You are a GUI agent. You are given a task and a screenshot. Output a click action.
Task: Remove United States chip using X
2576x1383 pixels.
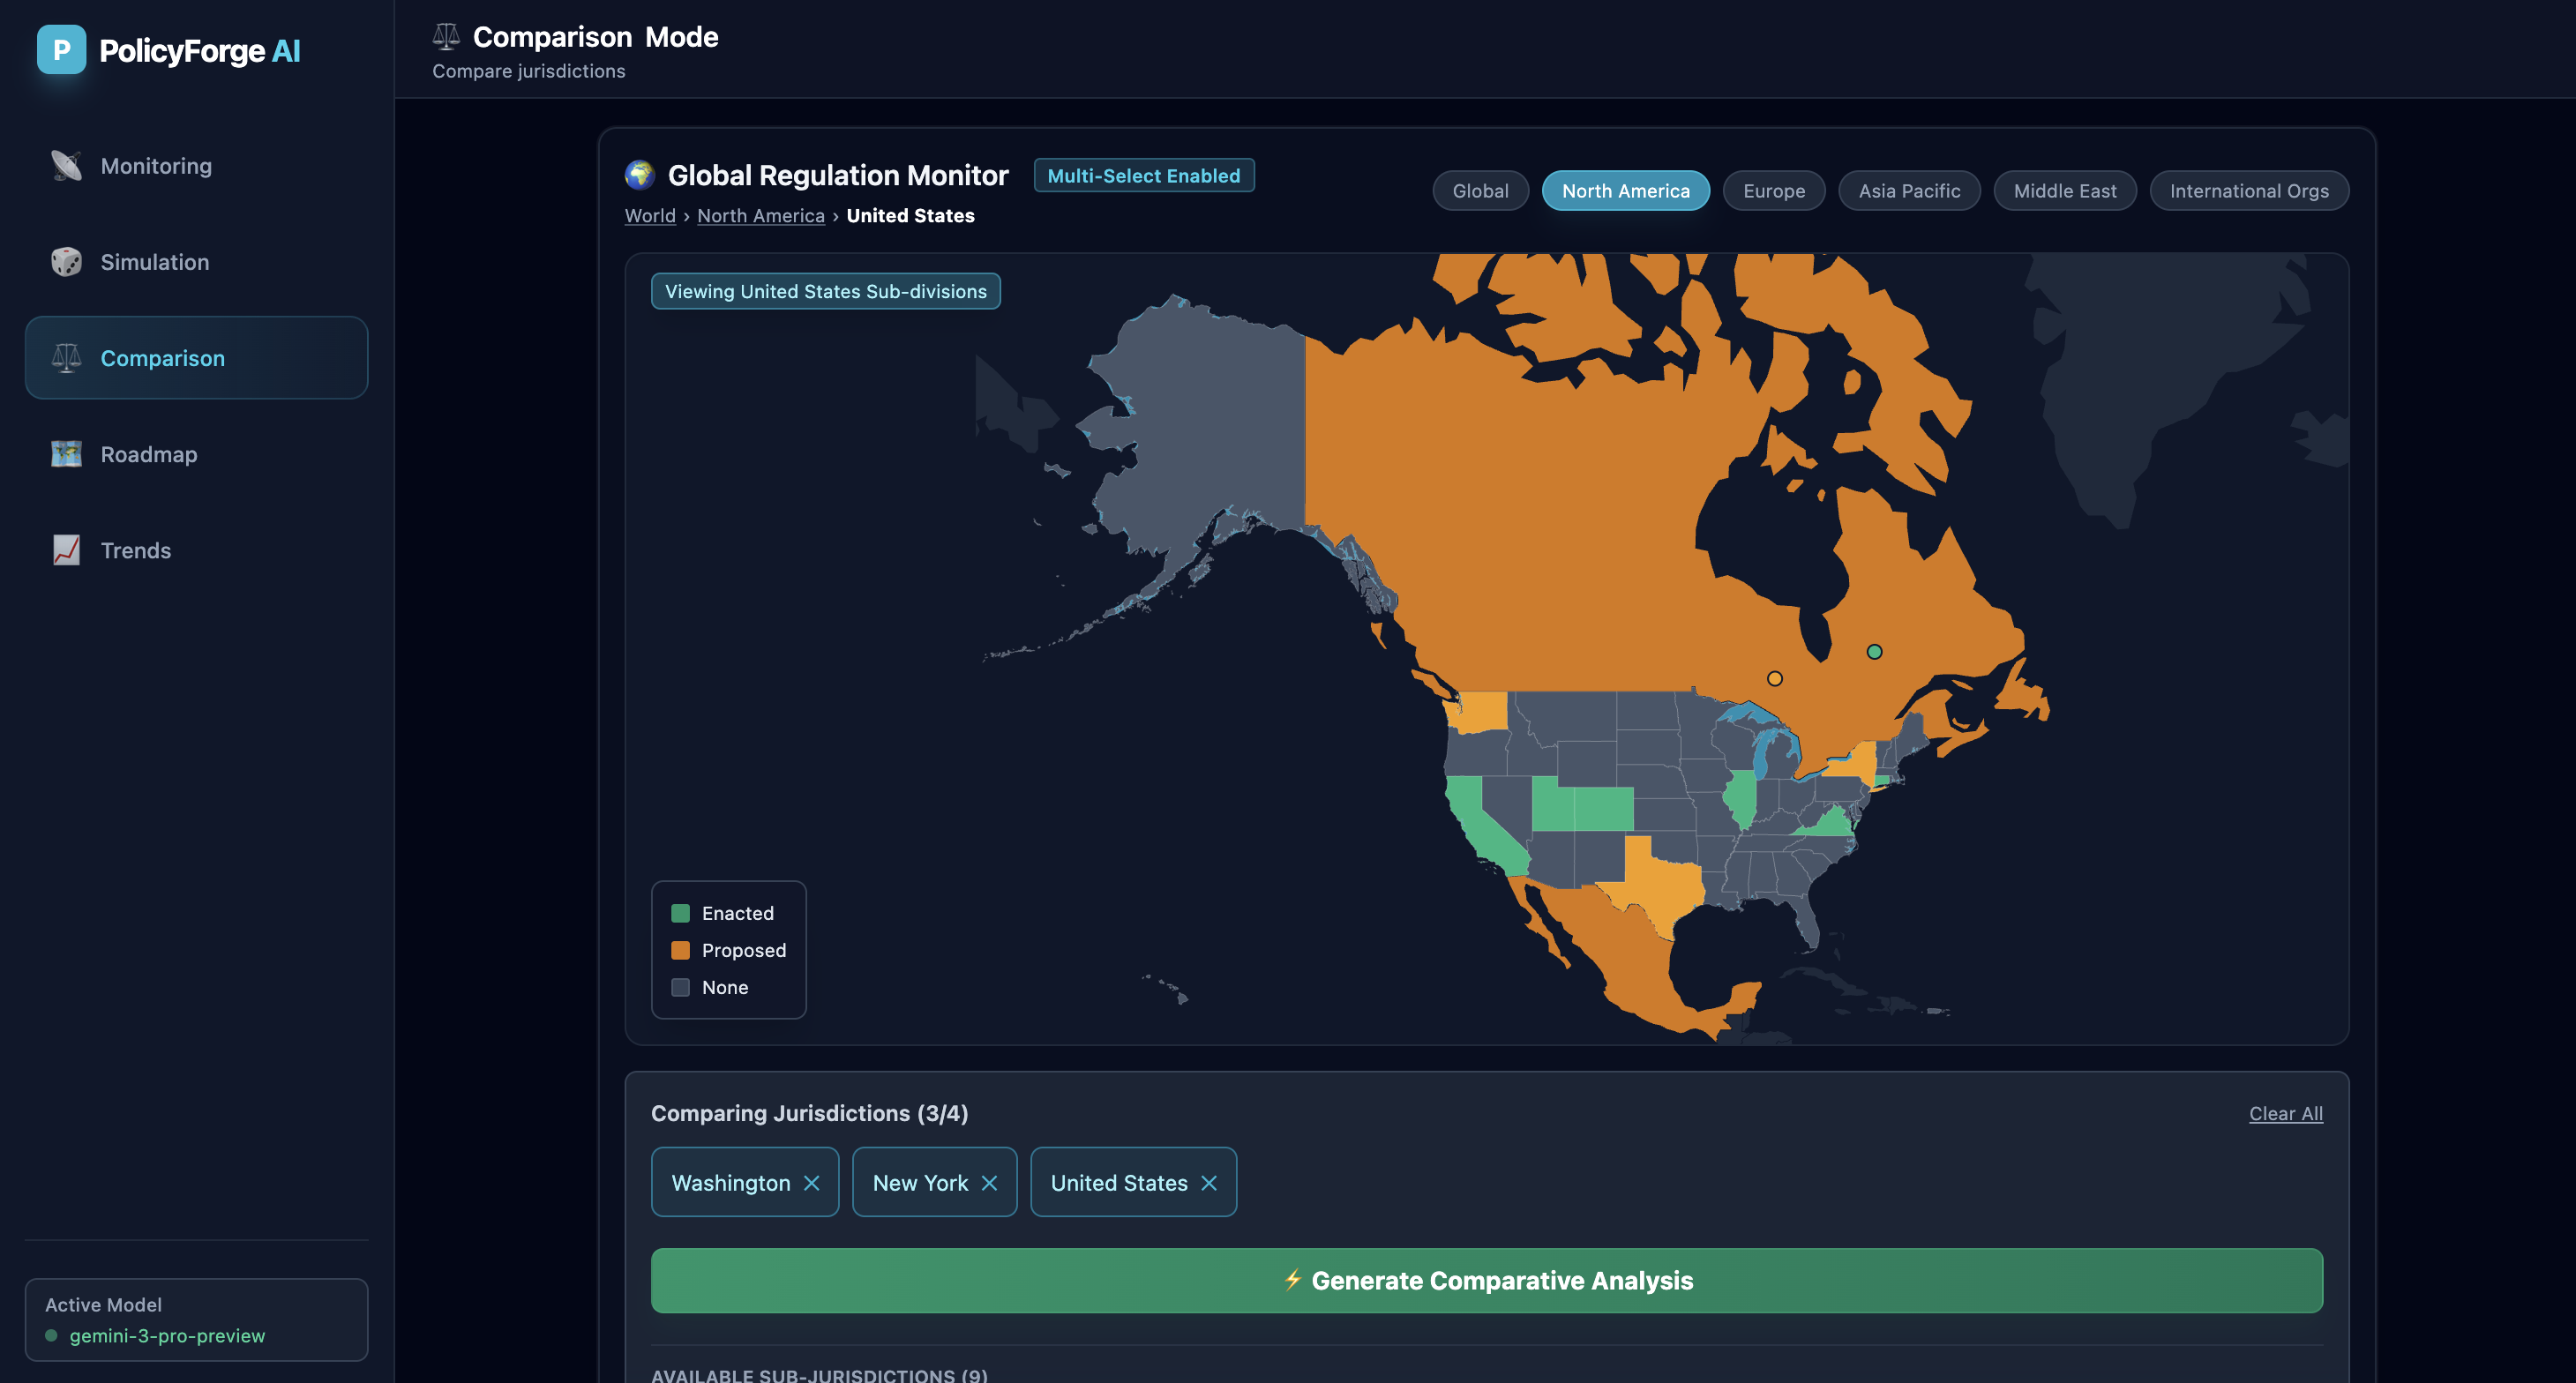coord(1209,1183)
